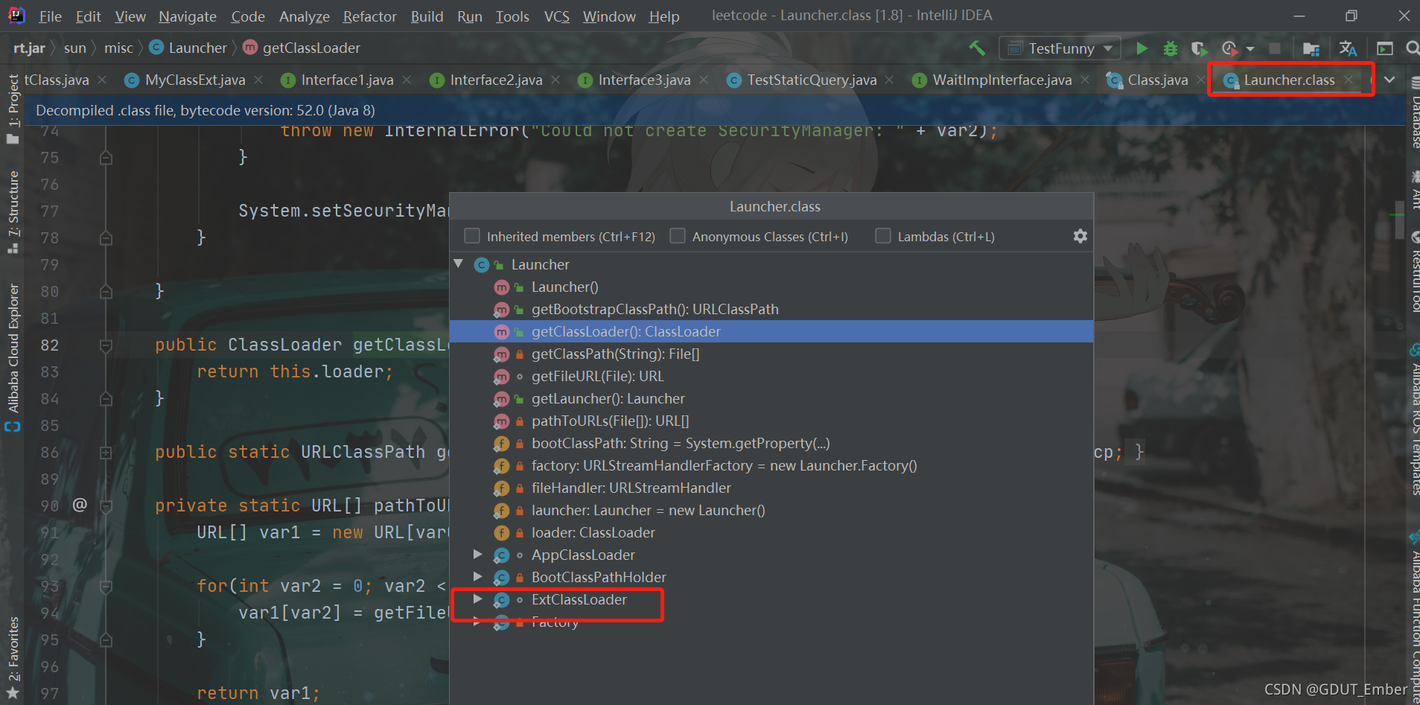
Task: Select fileHandler: URLStreamHandler field entry
Action: tap(771, 488)
